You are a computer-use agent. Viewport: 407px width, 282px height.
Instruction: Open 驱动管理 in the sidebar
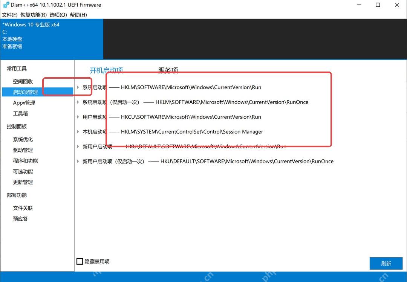point(23,150)
